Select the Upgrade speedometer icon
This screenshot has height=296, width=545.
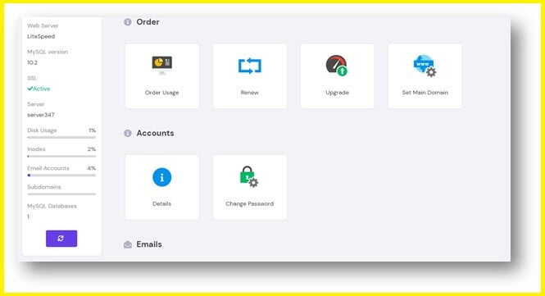[x=337, y=66]
